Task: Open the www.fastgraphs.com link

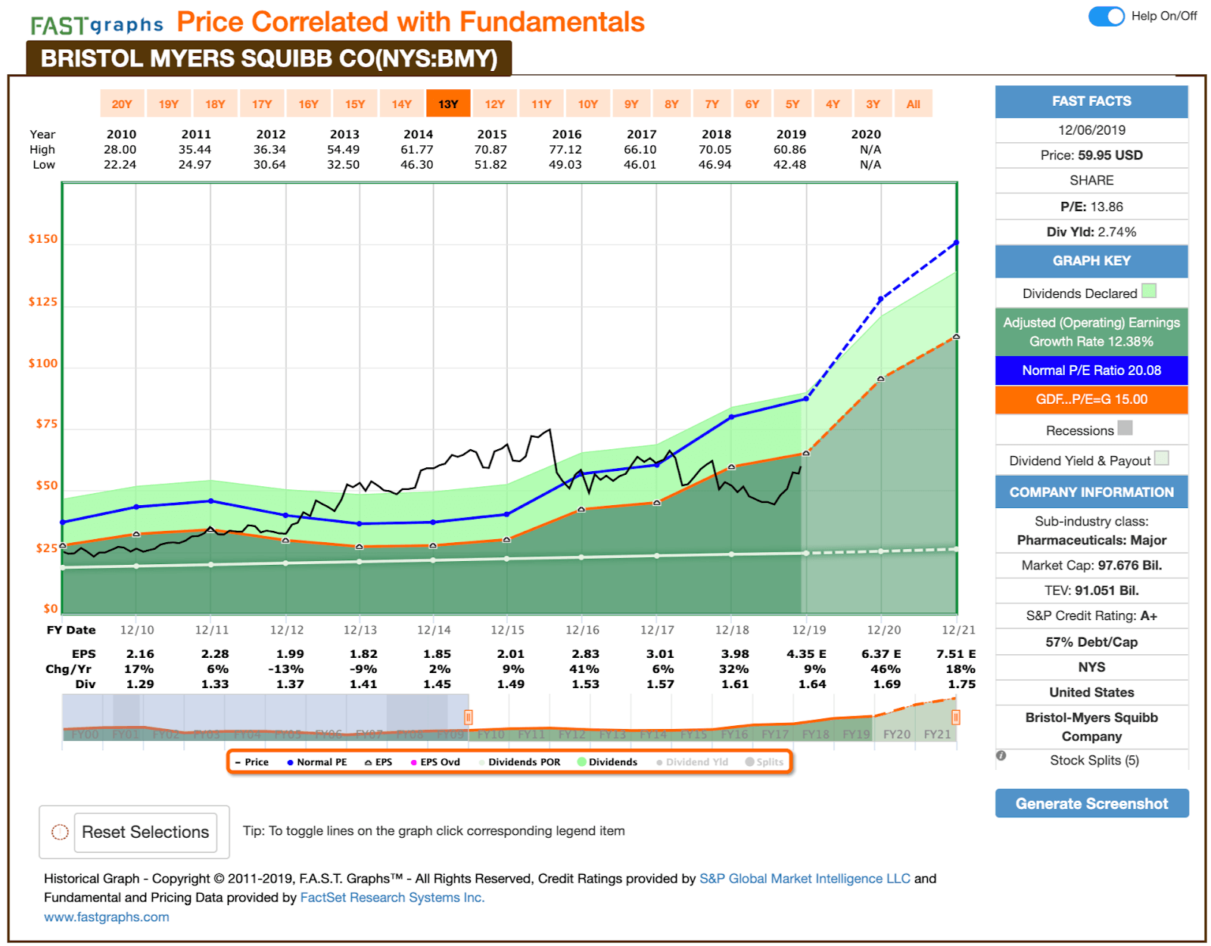Action: coord(107,917)
